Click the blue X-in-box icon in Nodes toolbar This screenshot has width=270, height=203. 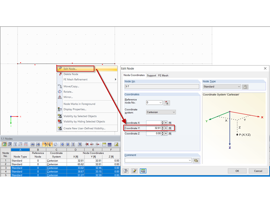coord(80,144)
